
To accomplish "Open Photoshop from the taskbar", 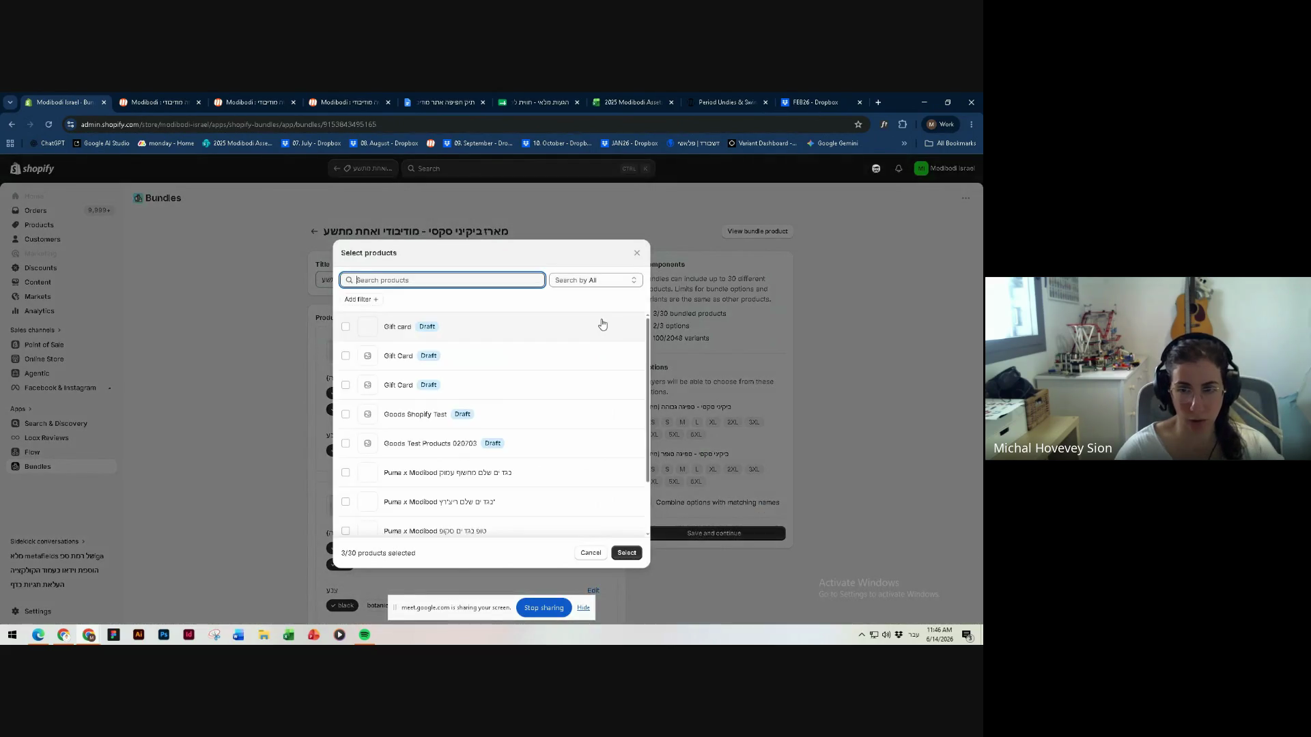I will click(164, 635).
